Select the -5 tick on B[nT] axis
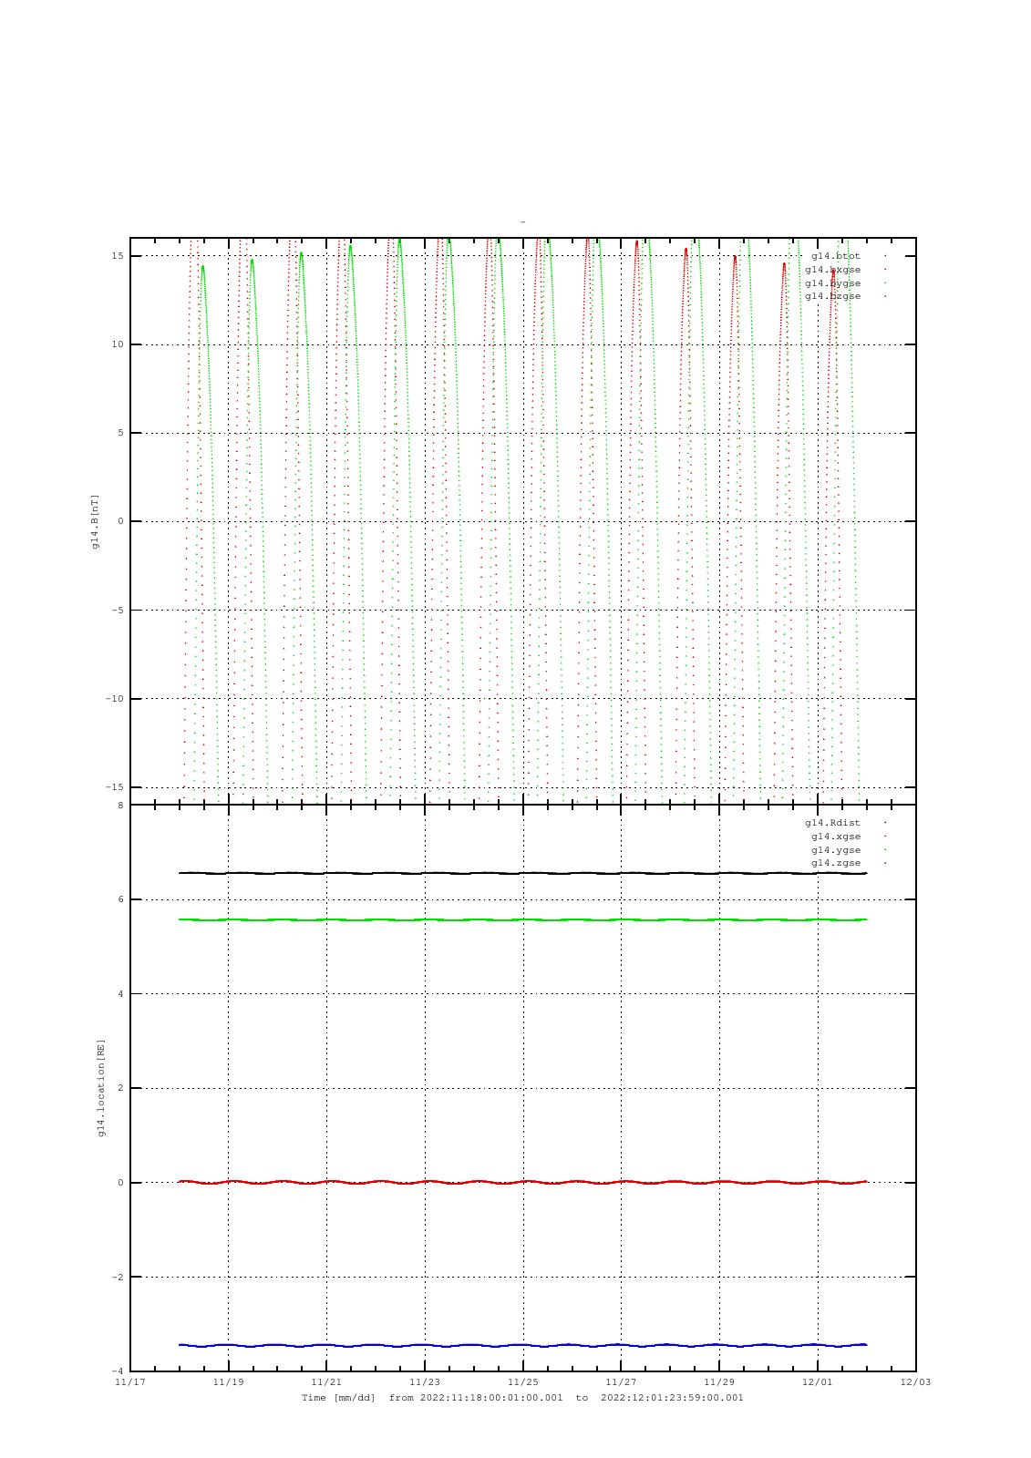The image size is (1031, 1458). click(119, 611)
